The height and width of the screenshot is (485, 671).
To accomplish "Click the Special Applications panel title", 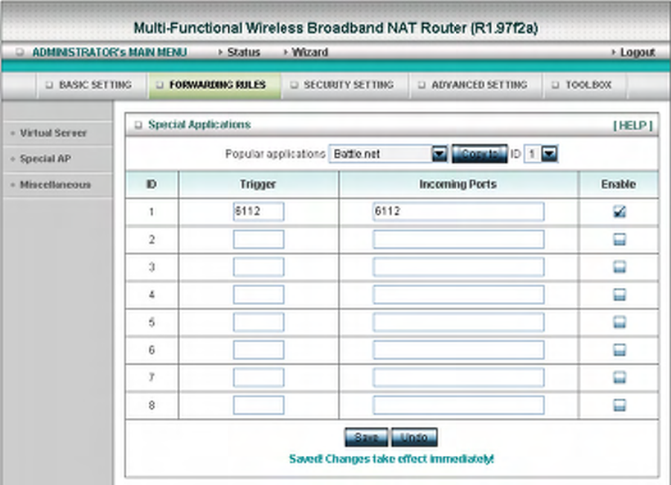I will tap(199, 124).
